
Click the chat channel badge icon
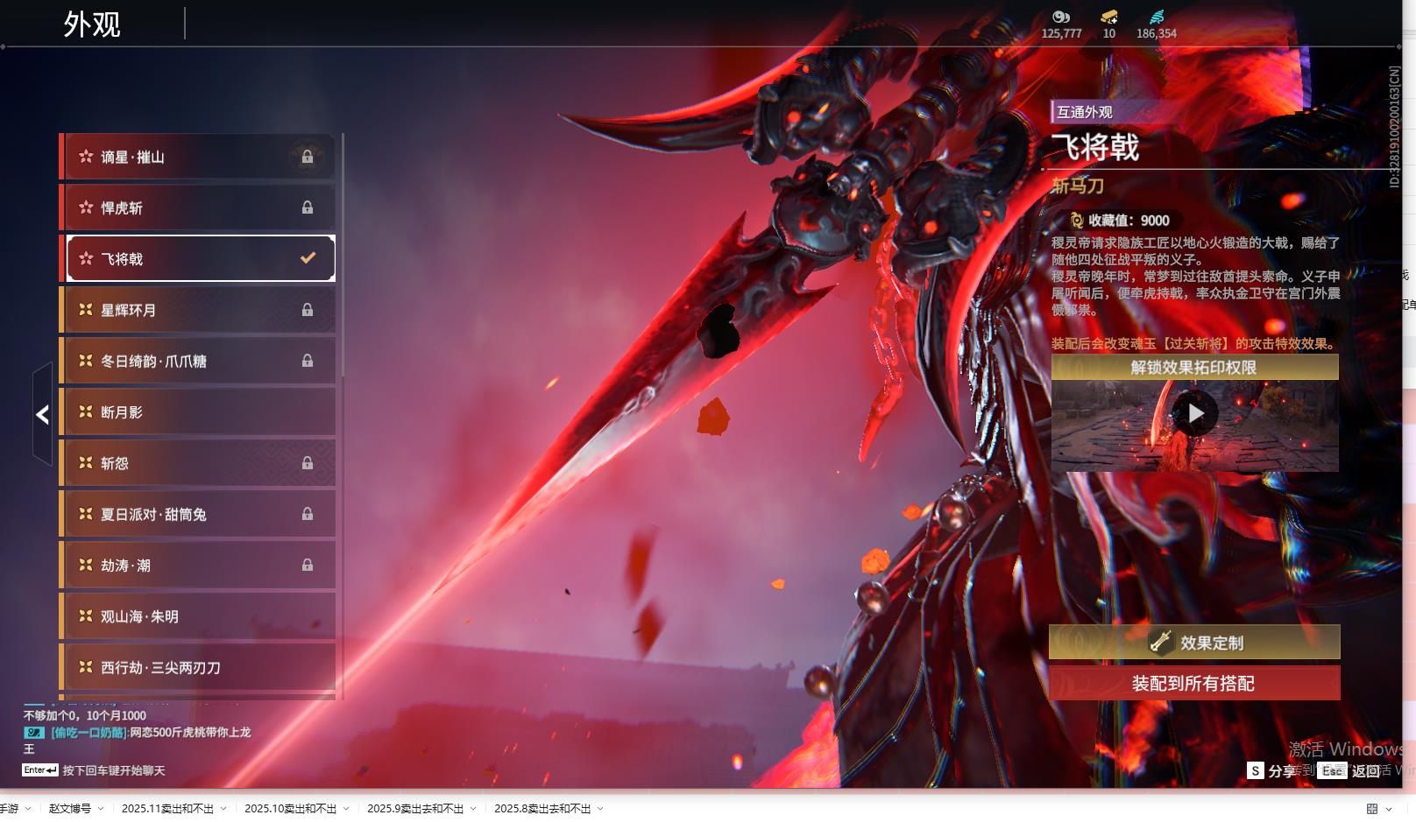(x=34, y=732)
